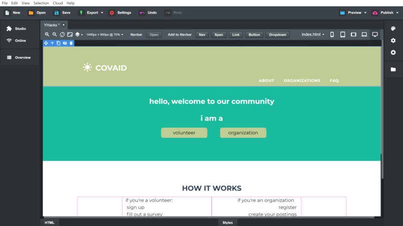Toggle visibility of selected Navbar element
Viewport: 403px width, 226px height.
[x=65, y=43]
